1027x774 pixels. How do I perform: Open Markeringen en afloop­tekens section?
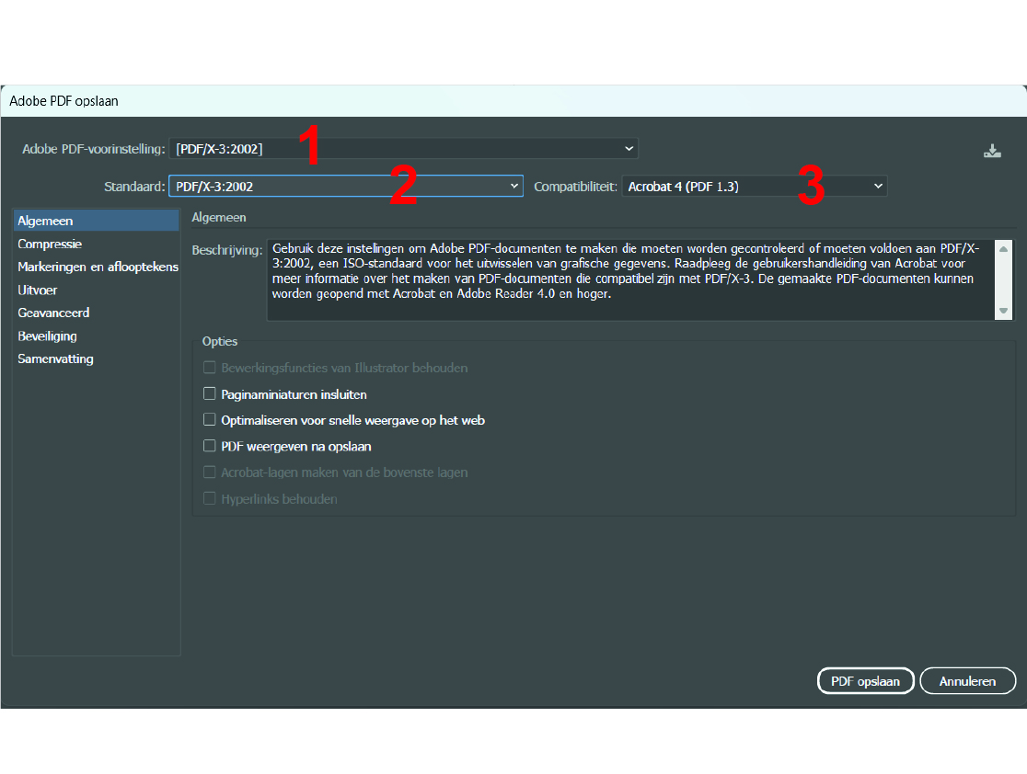[98, 267]
